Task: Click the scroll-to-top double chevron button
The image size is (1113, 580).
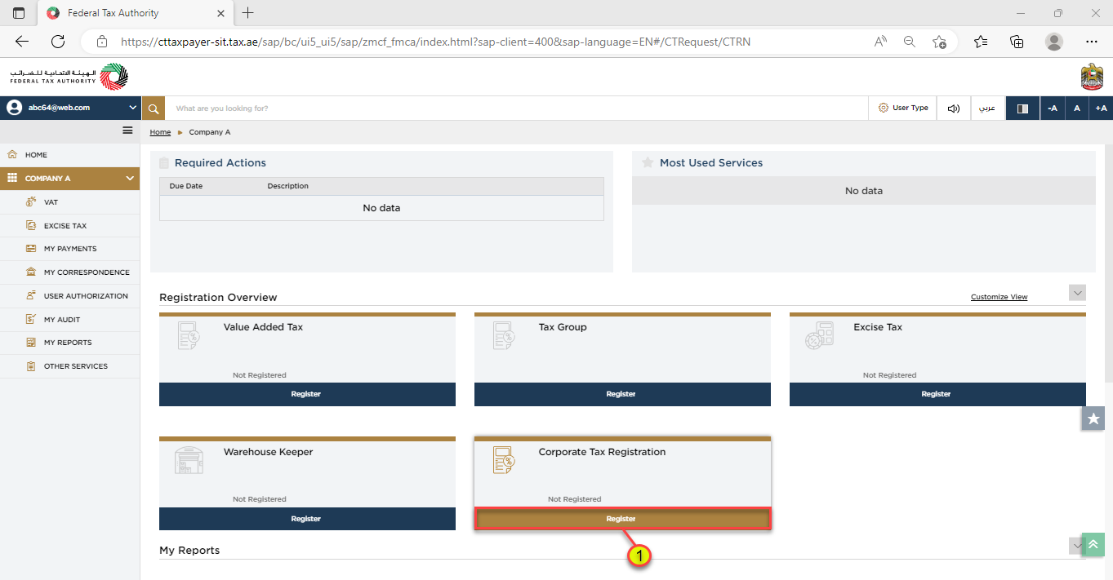Action: [1093, 544]
